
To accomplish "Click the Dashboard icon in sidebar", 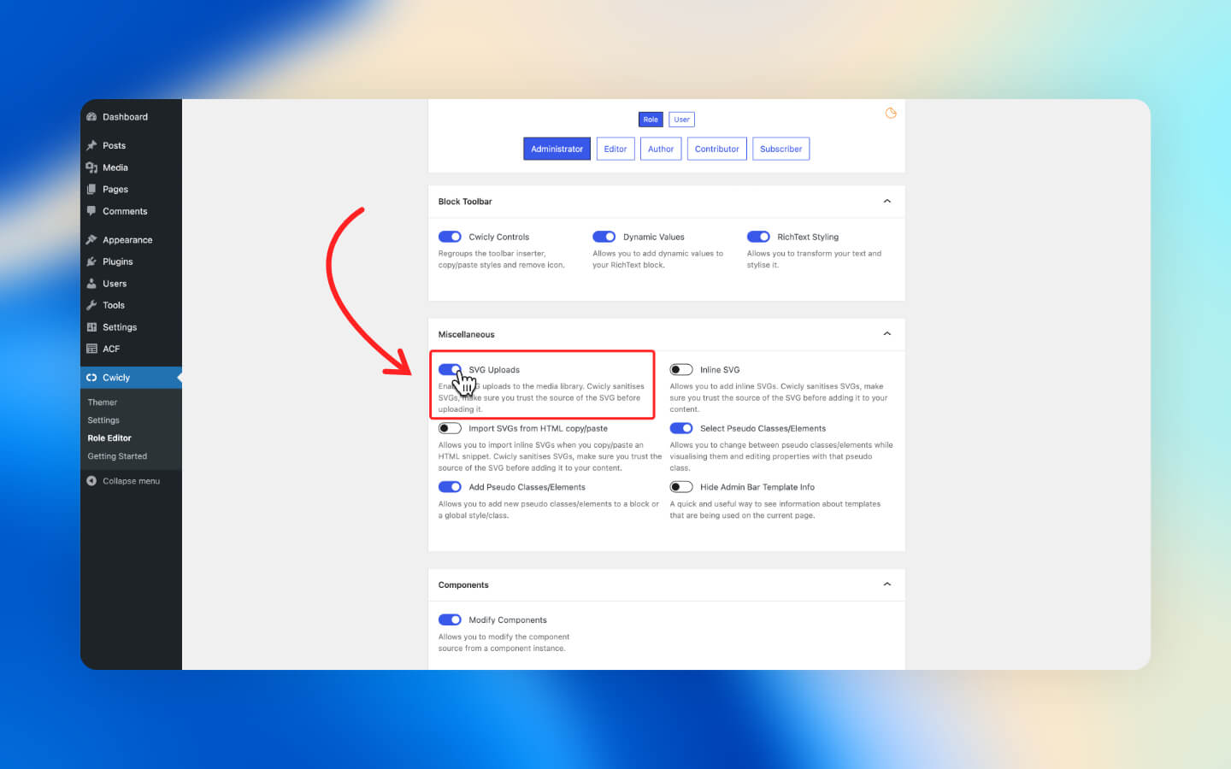I will 91,117.
